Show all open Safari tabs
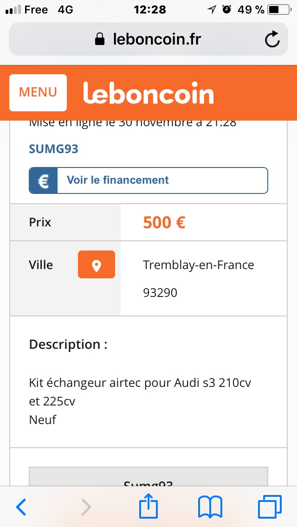Viewport: 297px width, 527px height. point(269,507)
